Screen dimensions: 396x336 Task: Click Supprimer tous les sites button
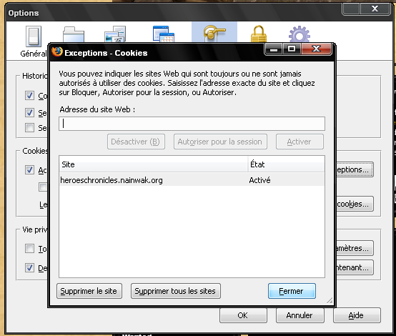pos(176,291)
